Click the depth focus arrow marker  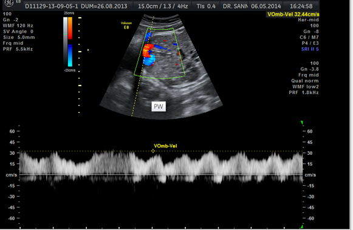click(x=88, y=50)
